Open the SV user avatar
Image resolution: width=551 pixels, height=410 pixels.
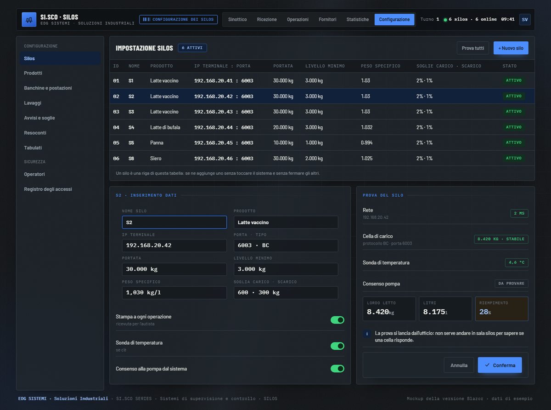coord(525,19)
